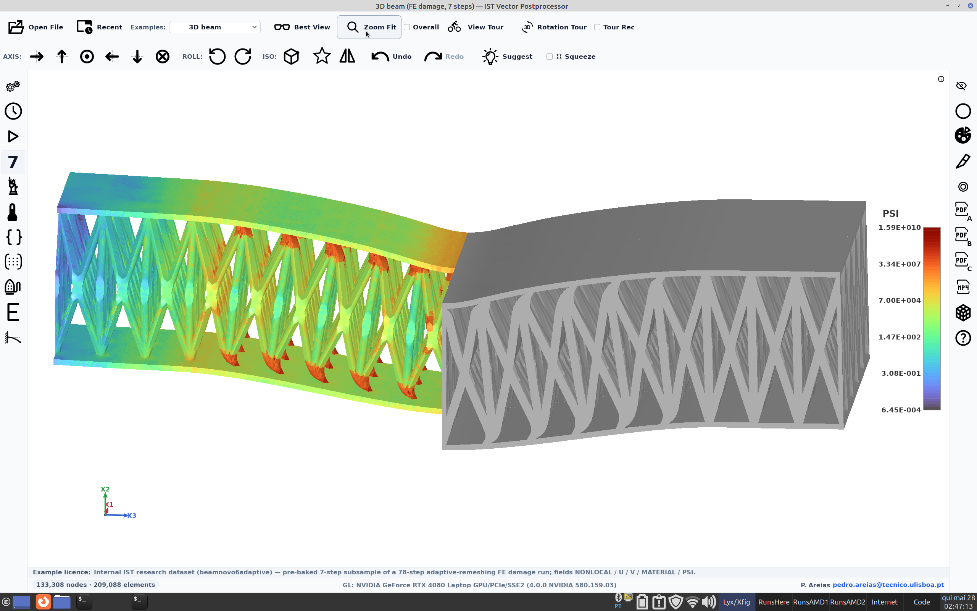977x611 pixels.
Task: Click the X1 X2 X3 axis triad
Action: (x=118, y=503)
